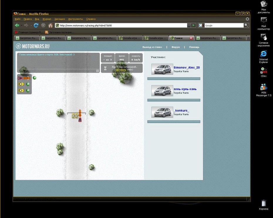Open the tab list dropdown arrow

click(x=248, y=38)
